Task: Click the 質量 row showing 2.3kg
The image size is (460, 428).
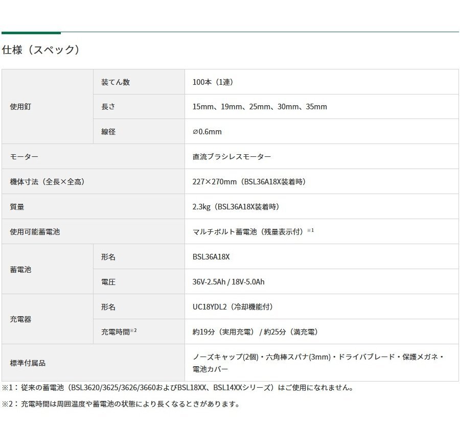Action: coord(16,206)
